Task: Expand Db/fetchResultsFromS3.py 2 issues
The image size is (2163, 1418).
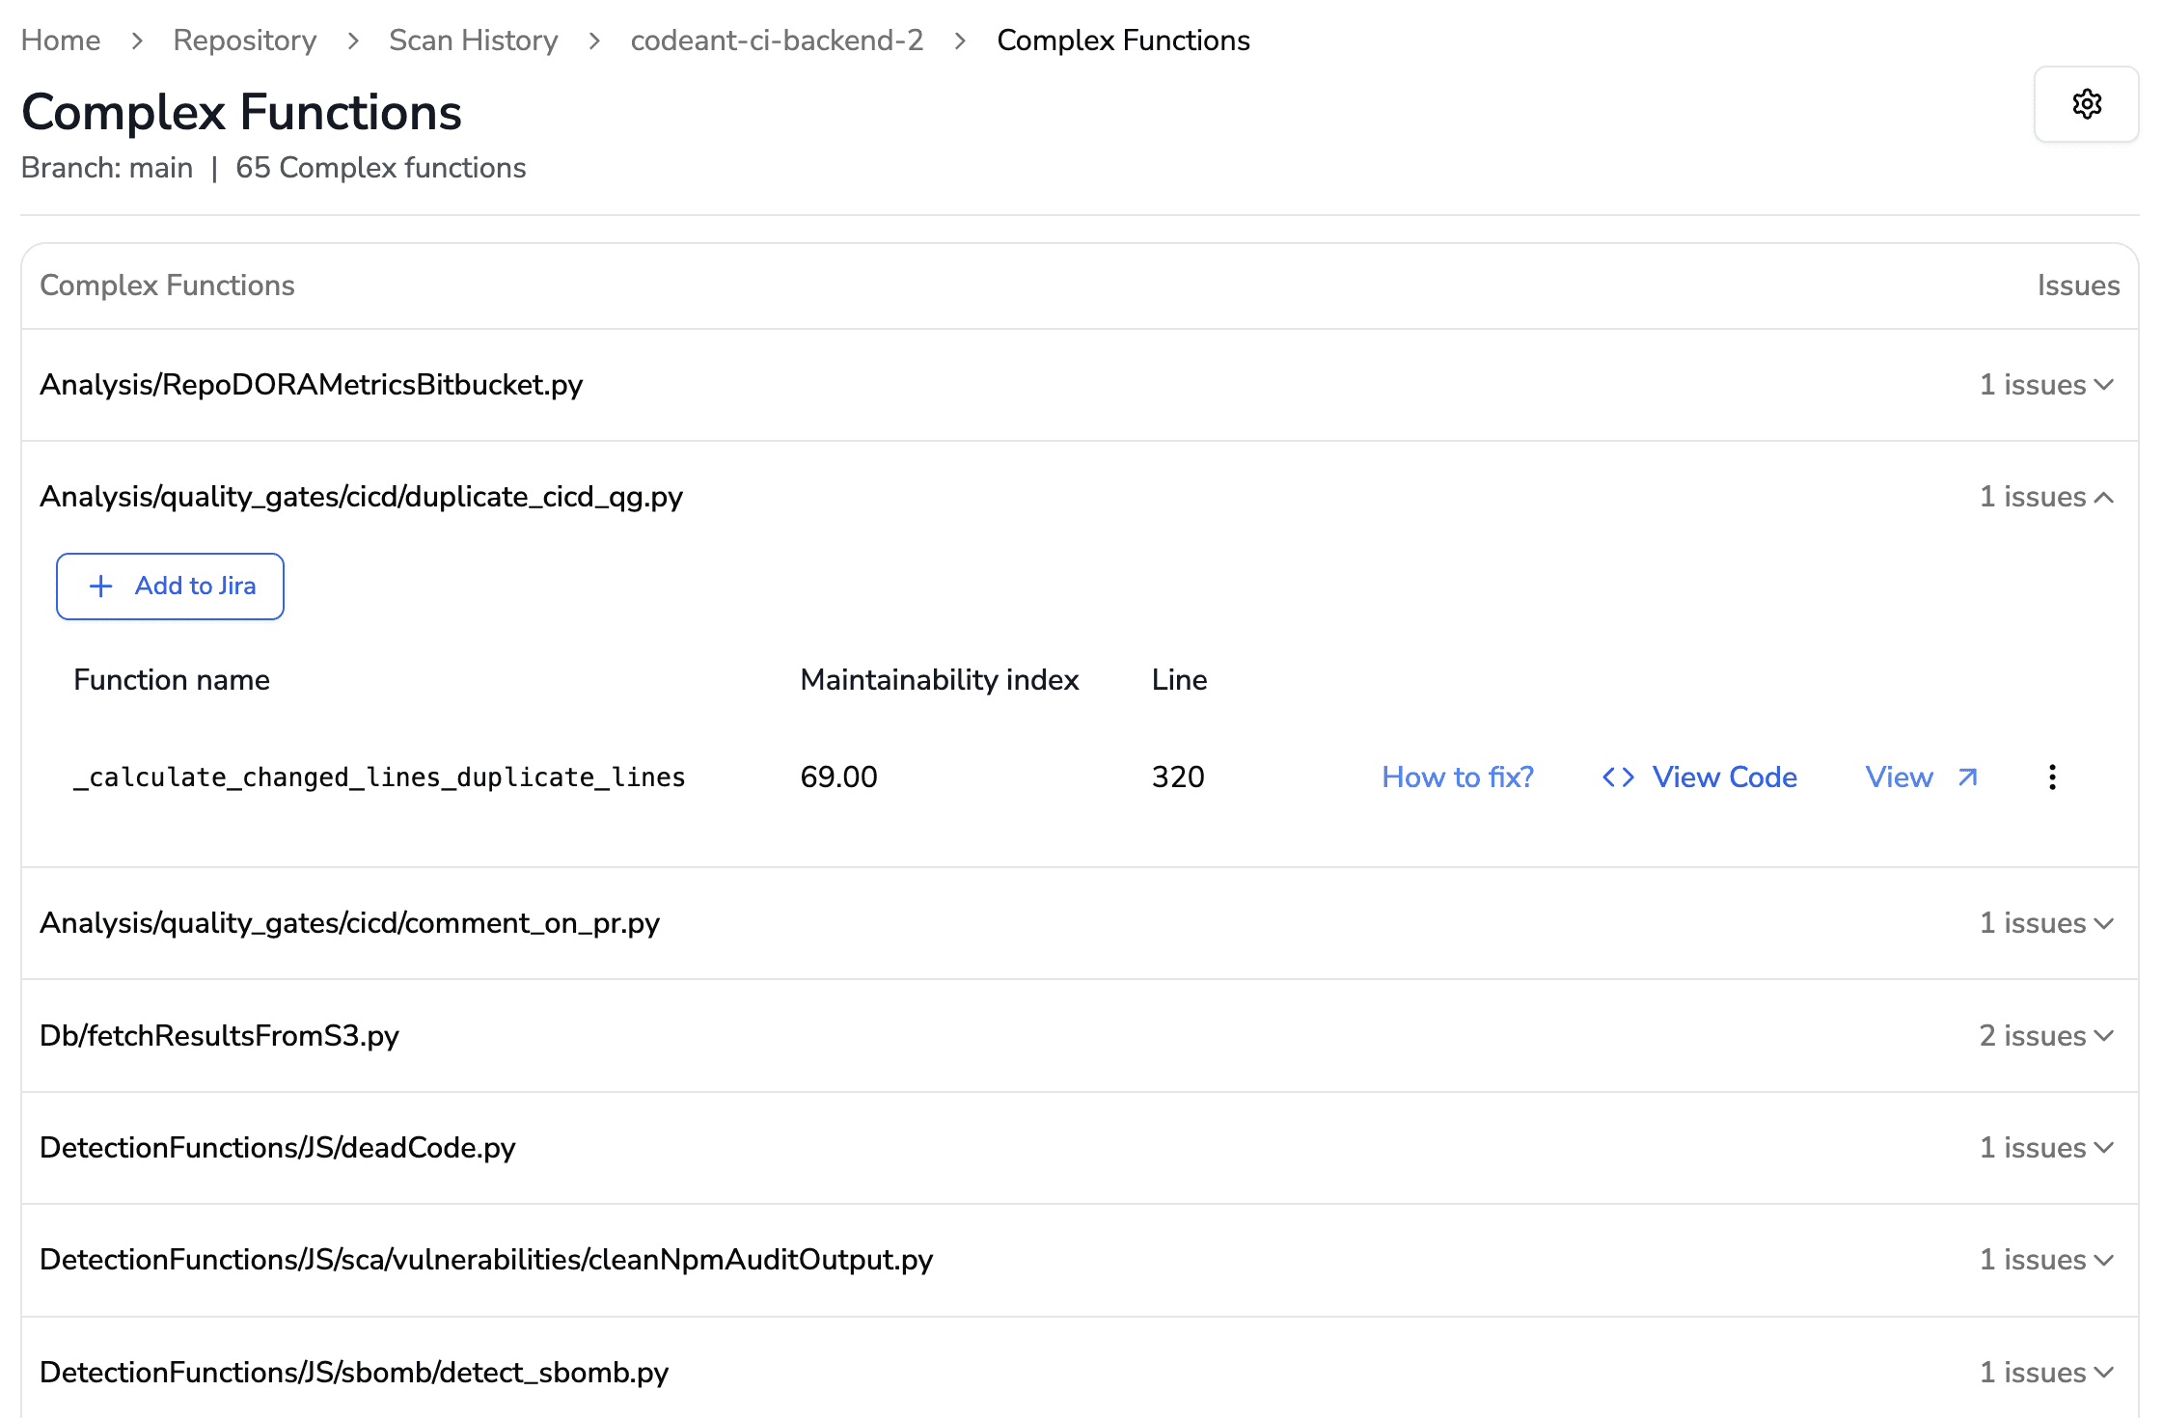Action: (x=2104, y=1036)
